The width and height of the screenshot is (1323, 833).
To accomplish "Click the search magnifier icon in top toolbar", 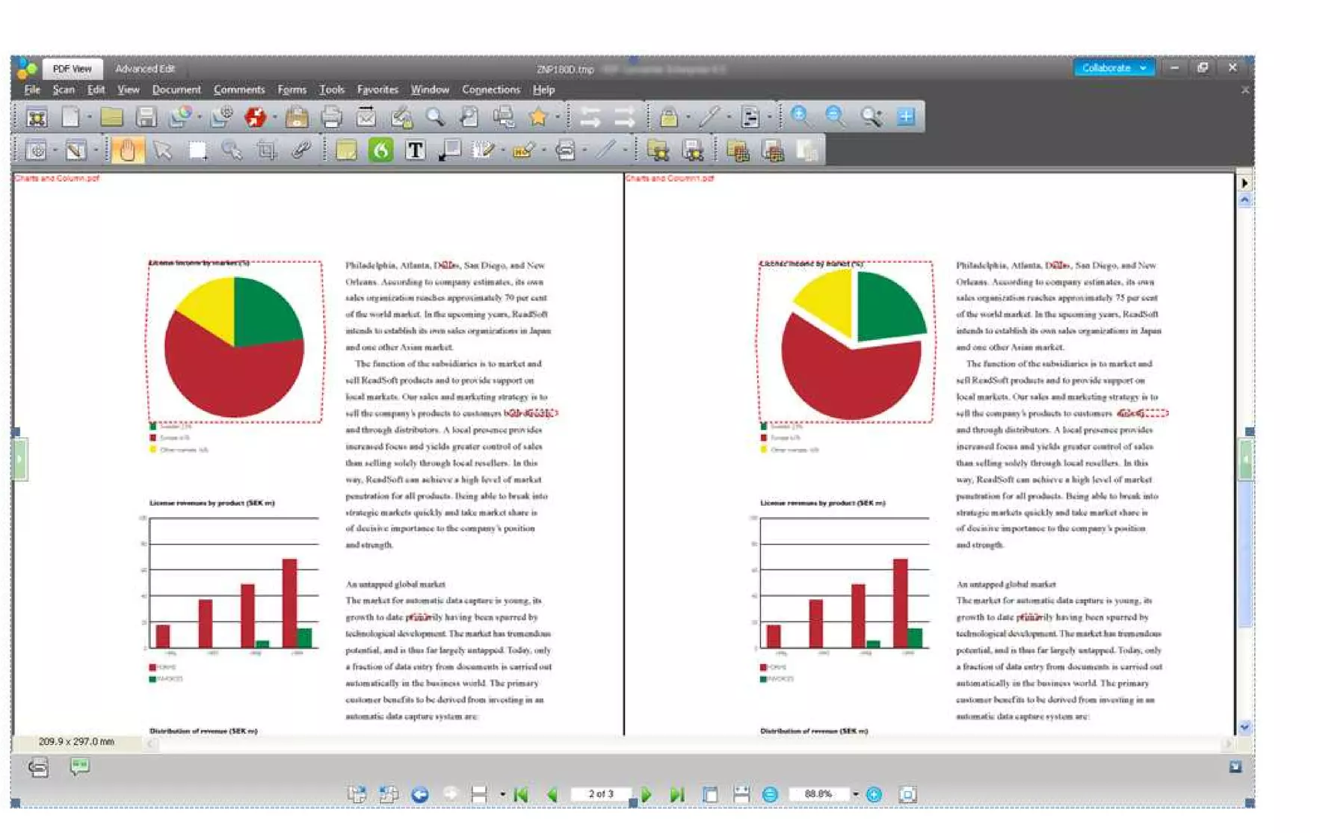I will (435, 117).
